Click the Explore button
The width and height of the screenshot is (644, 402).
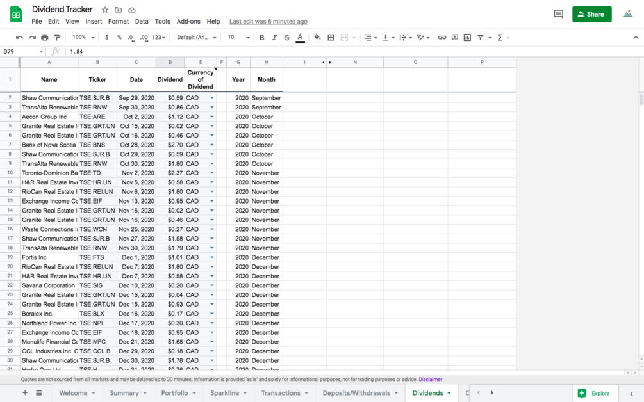[x=595, y=394]
